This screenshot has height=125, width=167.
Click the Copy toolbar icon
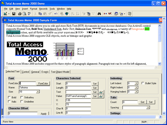40,14
